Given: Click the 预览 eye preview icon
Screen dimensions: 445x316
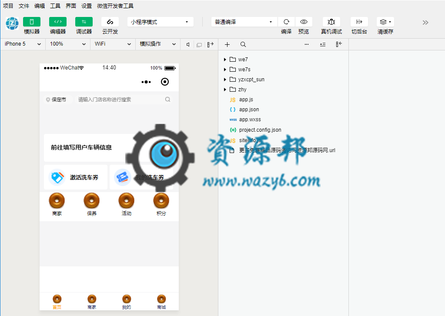Looking at the screenshot, I should [304, 22].
